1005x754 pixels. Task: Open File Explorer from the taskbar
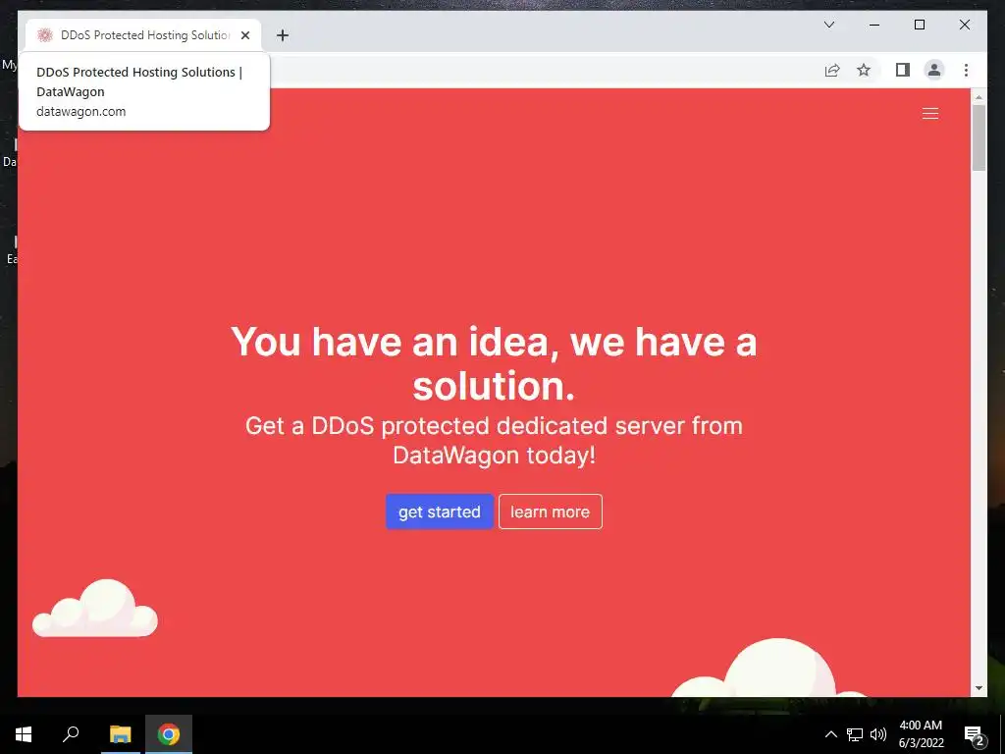[x=120, y=734]
